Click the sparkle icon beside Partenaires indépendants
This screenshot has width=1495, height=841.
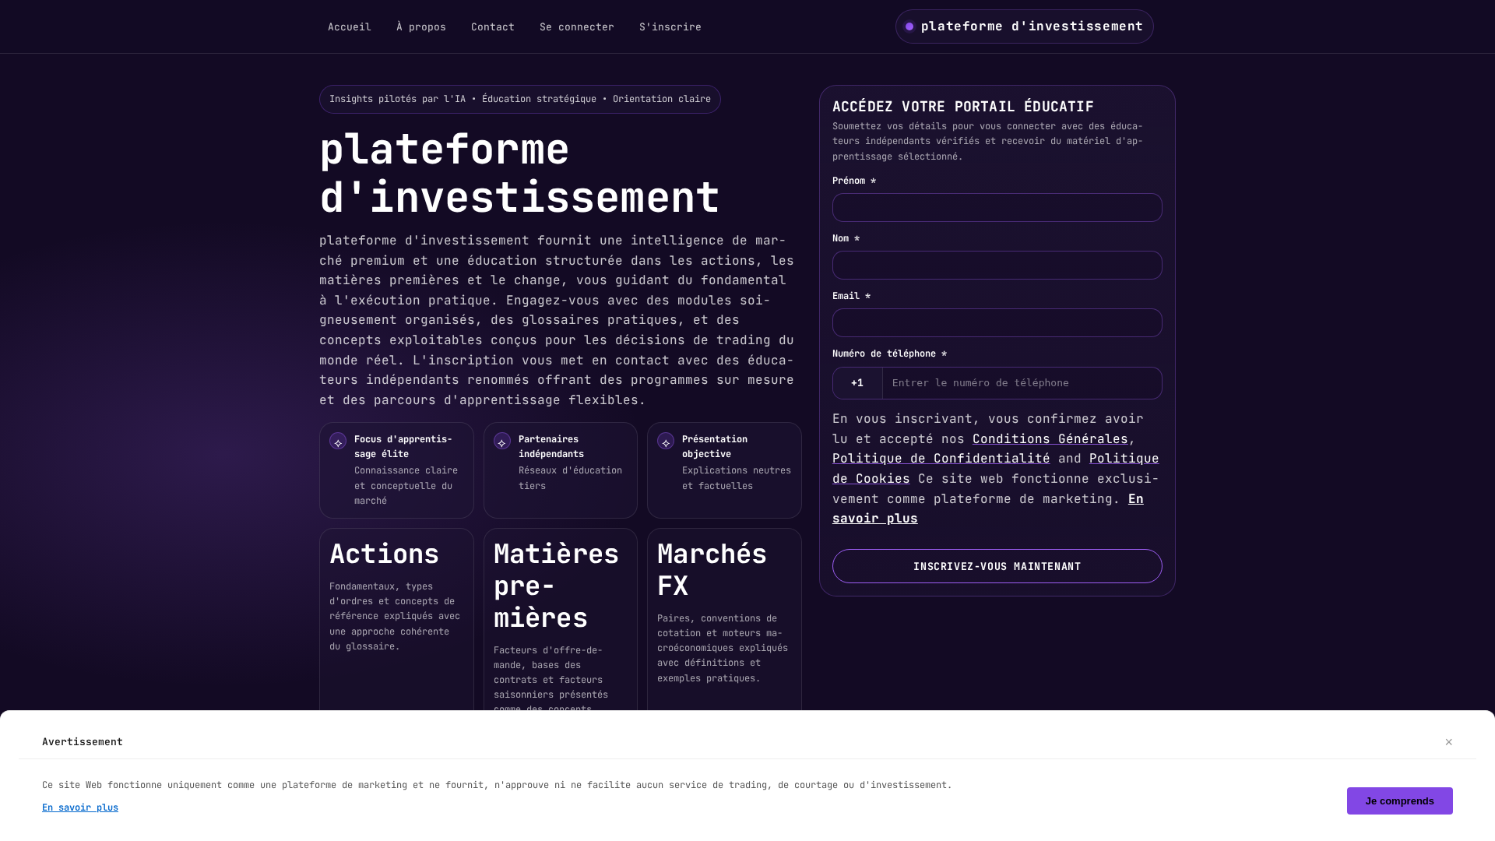click(502, 441)
